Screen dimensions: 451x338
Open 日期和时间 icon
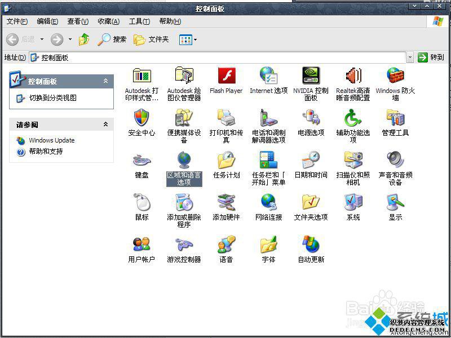coord(311,161)
